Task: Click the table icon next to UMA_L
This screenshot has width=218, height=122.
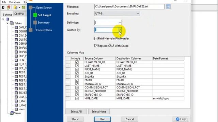Action: 16,97
